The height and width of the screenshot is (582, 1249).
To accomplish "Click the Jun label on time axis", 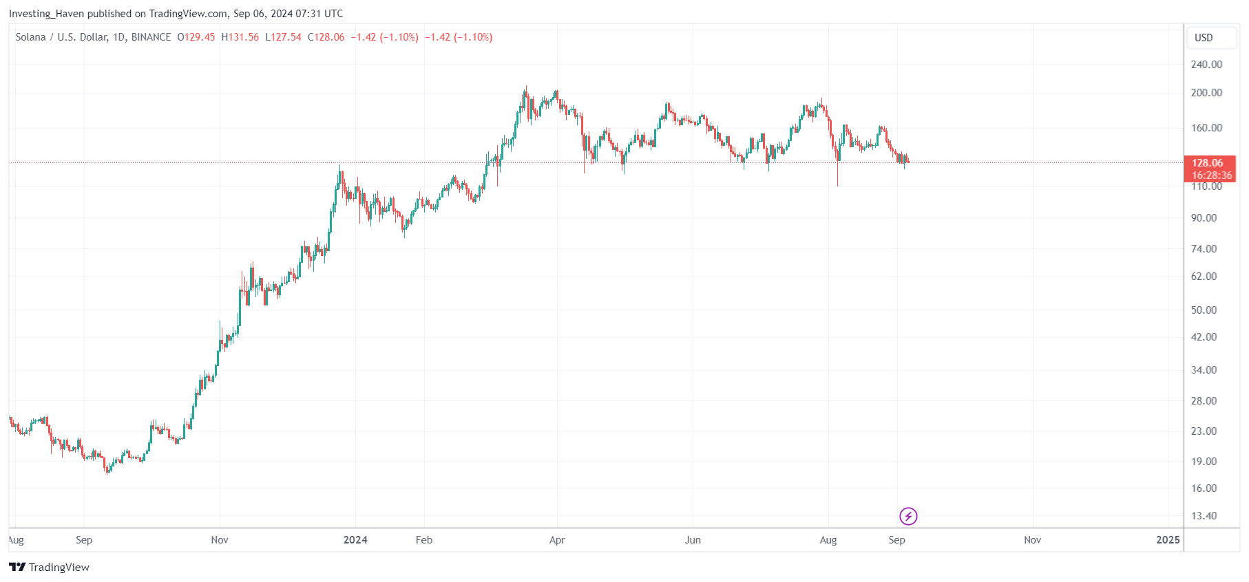I will (693, 539).
